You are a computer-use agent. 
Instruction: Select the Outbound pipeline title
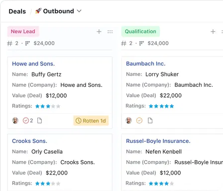pos(58,11)
